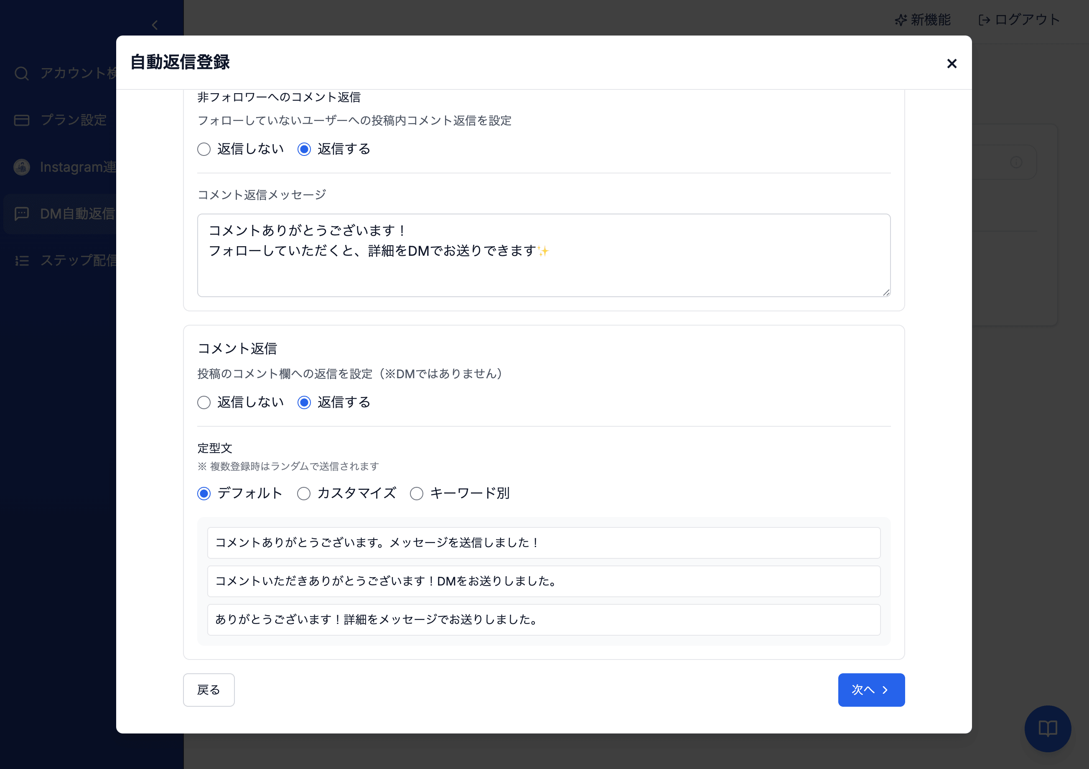Open the 新機能 link in the header
Viewport: 1089px width, 769px height.
923,20
